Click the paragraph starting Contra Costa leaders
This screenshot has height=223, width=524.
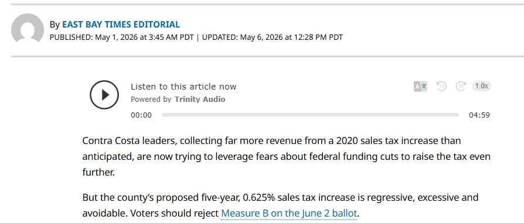[287, 156]
